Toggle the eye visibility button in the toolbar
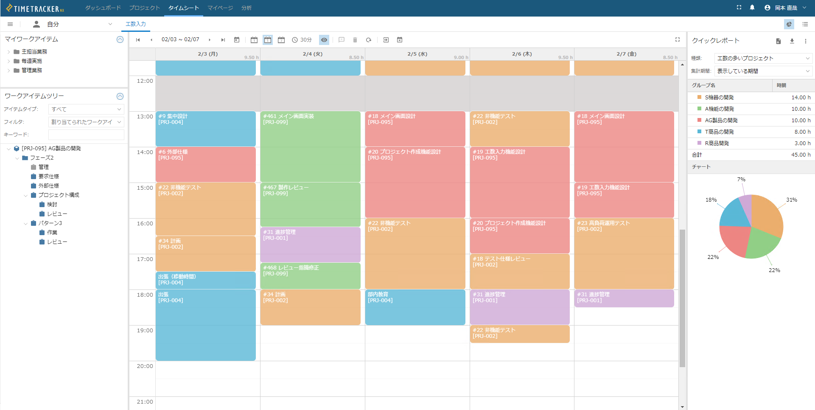Screen dimensions: 815x410 tap(324, 40)
